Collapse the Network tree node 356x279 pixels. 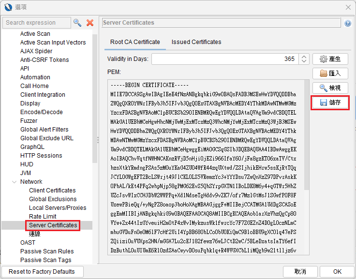point(14,182)
